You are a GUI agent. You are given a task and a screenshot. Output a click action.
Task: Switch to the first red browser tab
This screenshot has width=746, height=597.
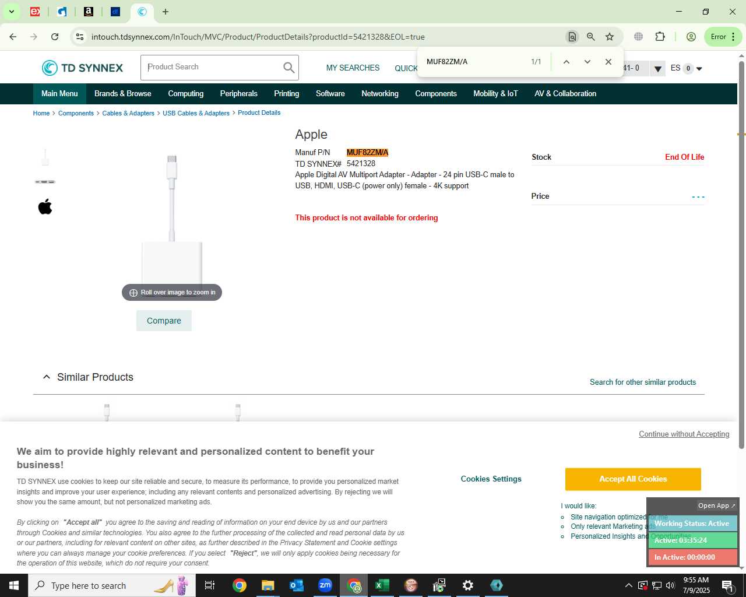[35, 12]
